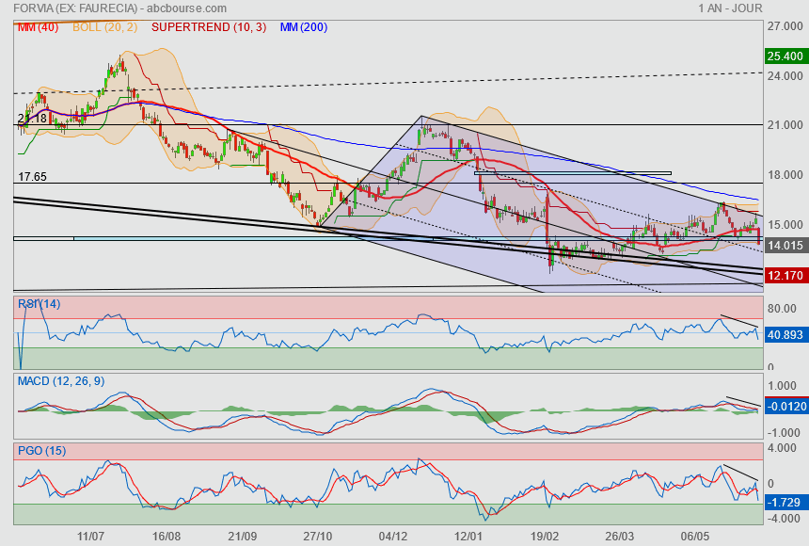Click the blue -1.729 PGO value badge
This screenshot has width=809, height=546.
pos(785,502)
